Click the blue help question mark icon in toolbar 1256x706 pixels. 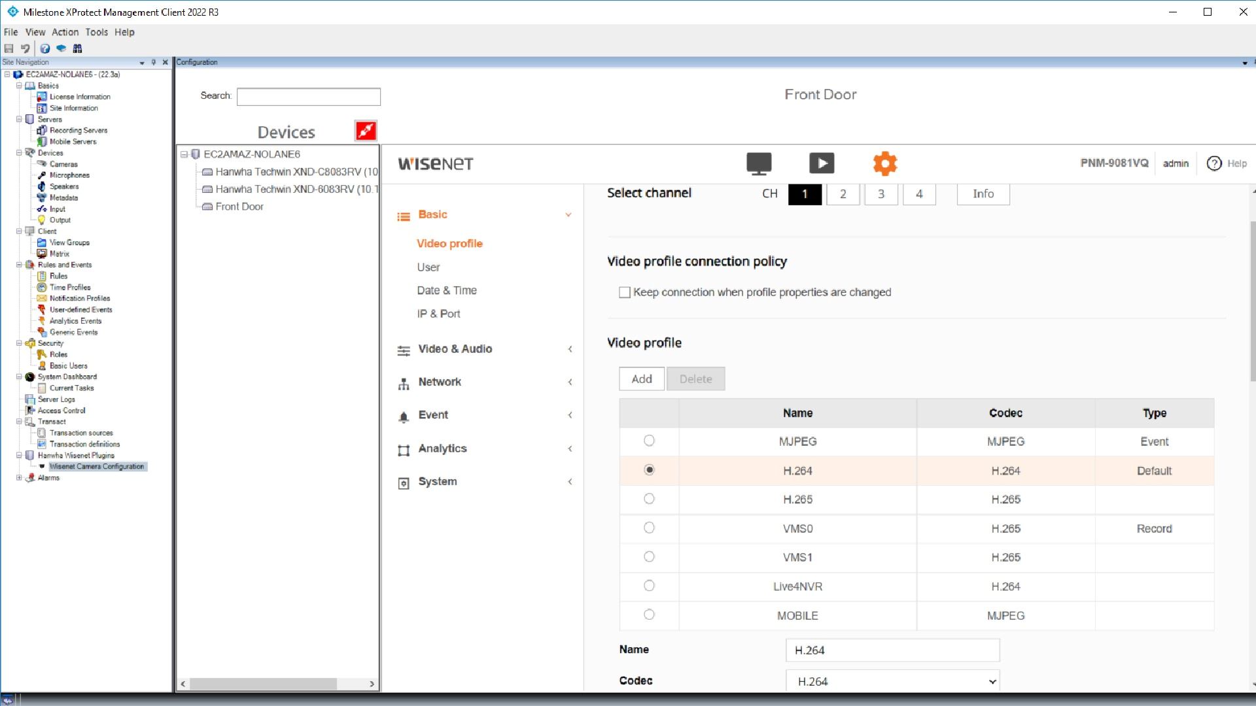coord(44,48)
